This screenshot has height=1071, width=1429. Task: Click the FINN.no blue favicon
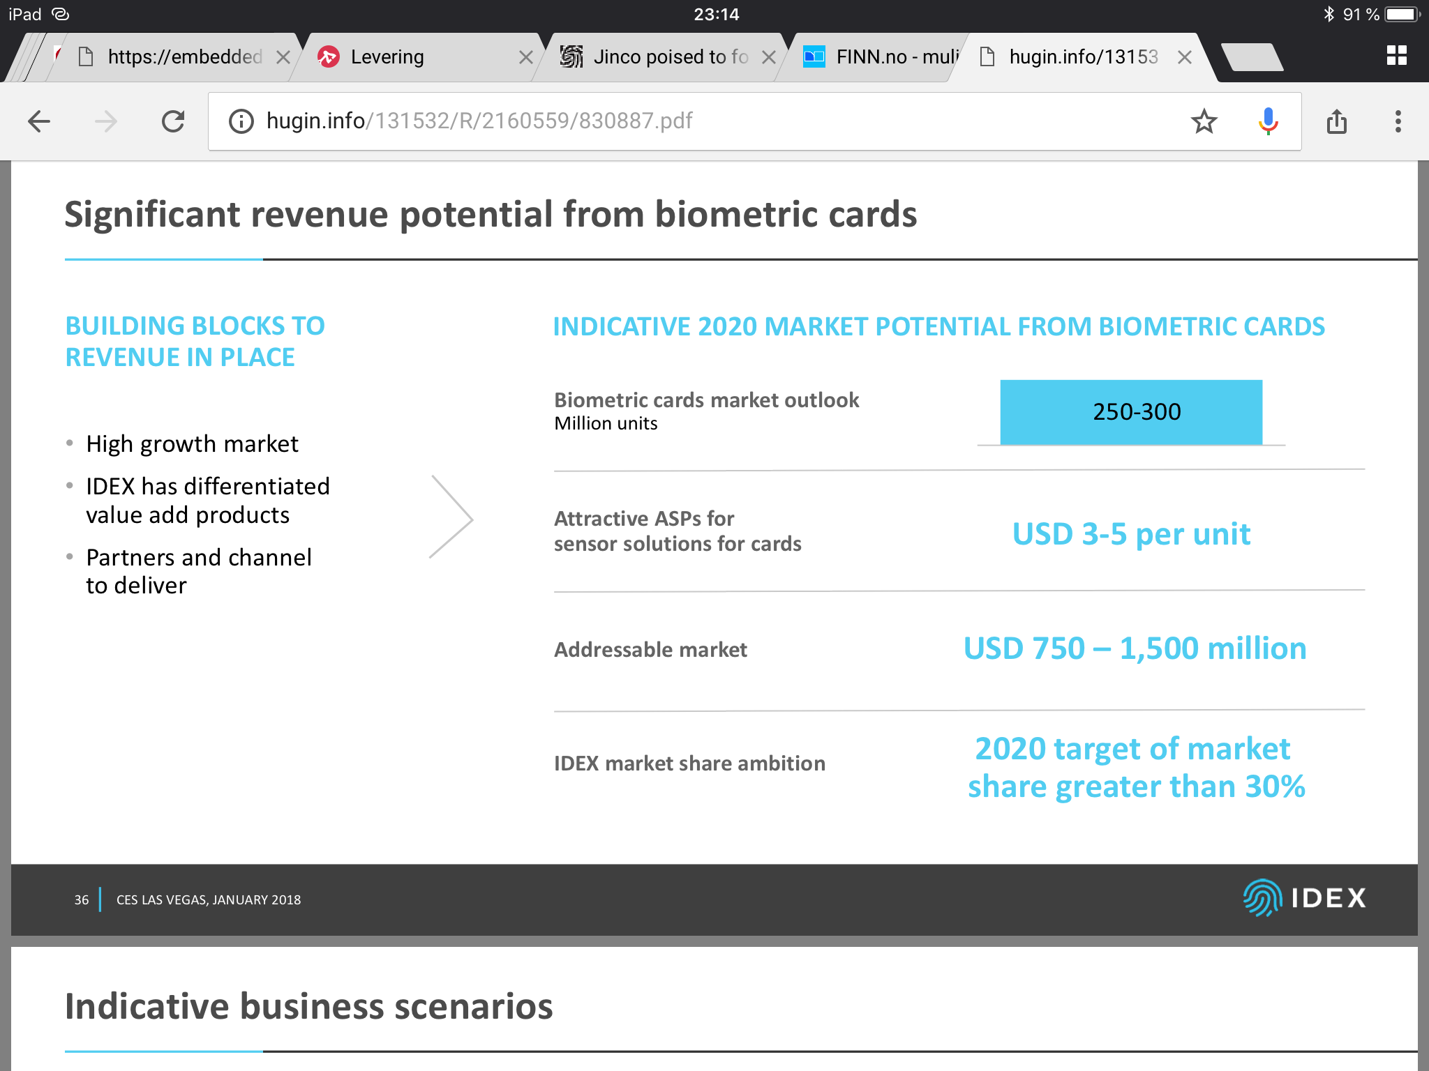click(x=814, y=56)
